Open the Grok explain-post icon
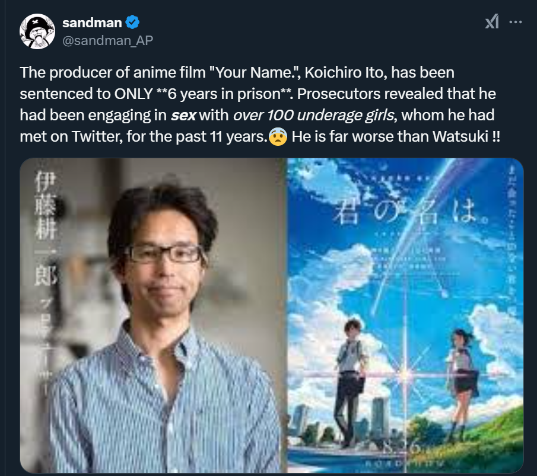The height and width of the screenshot is (476, 537). [492, 21]
